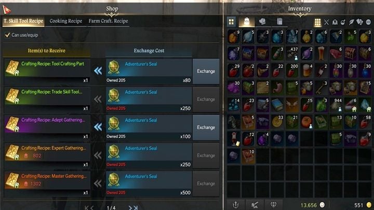Select the T. Skill Tool Recipe tab
The height and width of the screenshot is (210, 374).
(x=23, y=21)
